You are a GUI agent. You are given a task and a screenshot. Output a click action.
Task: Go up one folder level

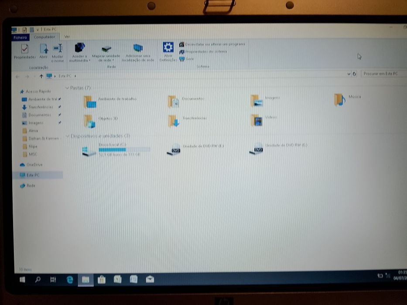tap(41, 76)
